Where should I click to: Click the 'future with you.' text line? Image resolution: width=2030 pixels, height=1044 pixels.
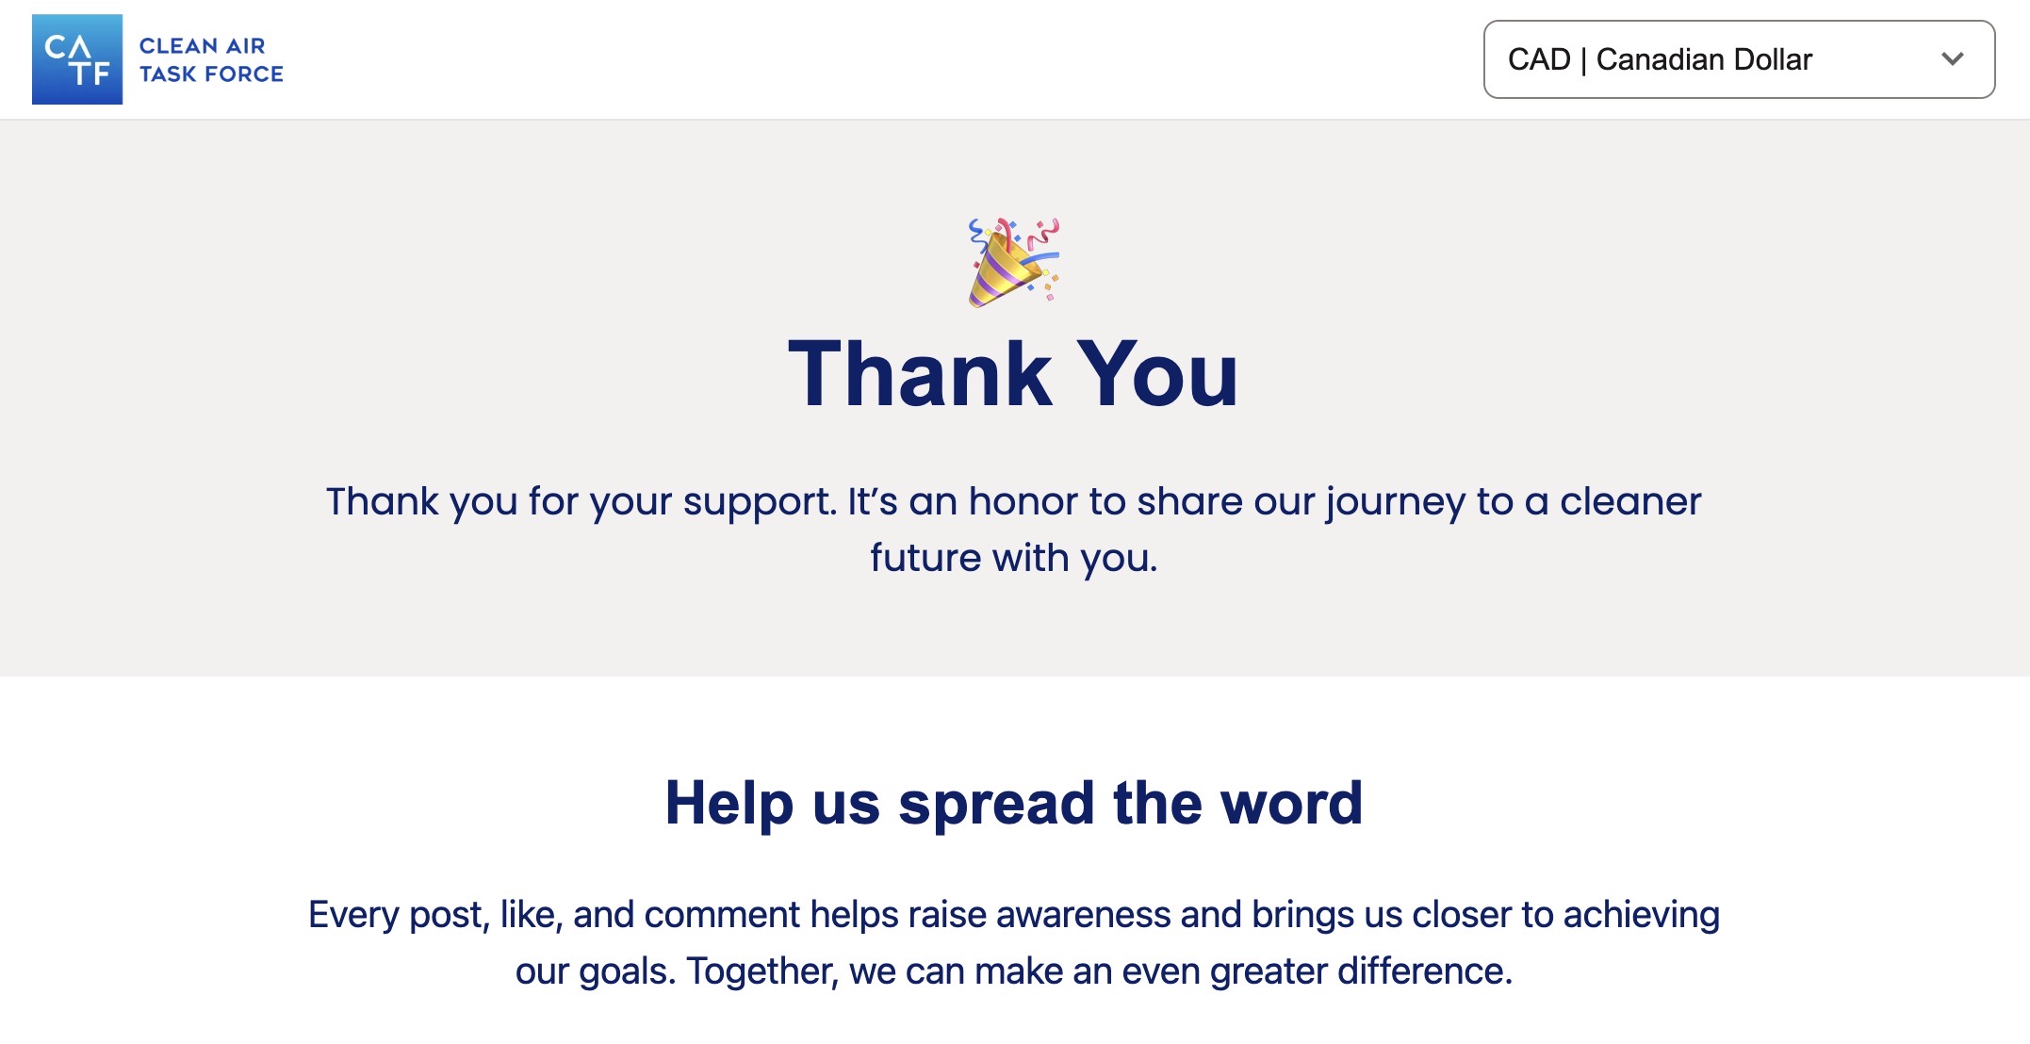pyautogui.click(x=1013, y=558)
